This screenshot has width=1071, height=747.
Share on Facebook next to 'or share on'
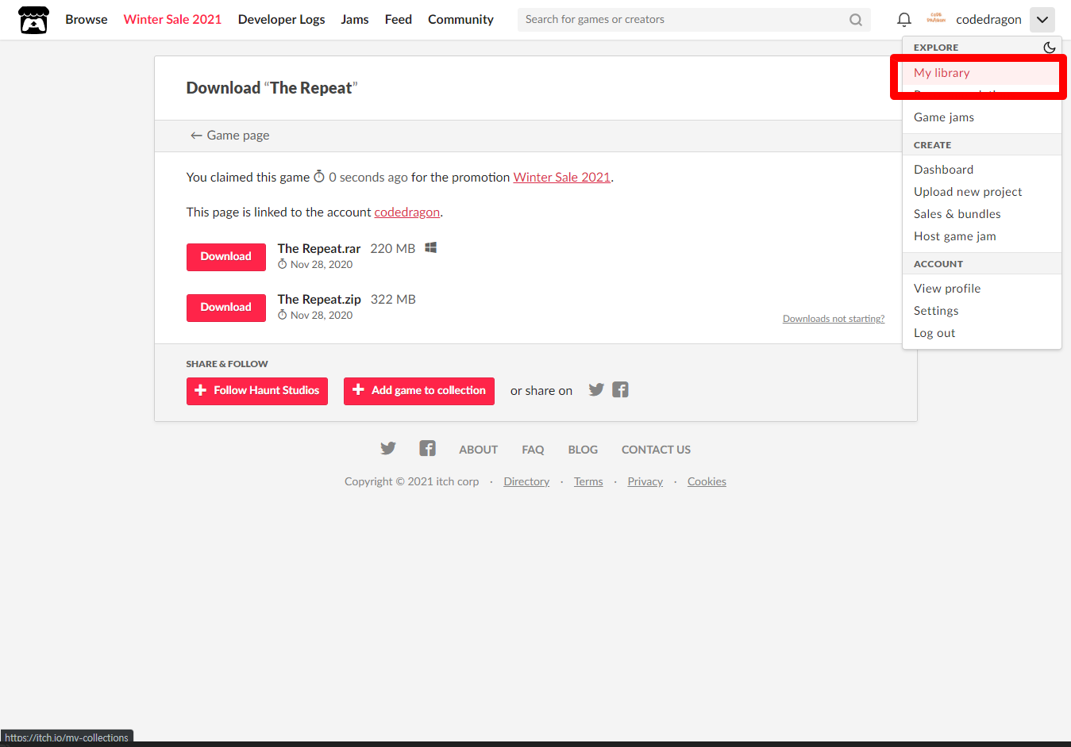click(621, 389)
